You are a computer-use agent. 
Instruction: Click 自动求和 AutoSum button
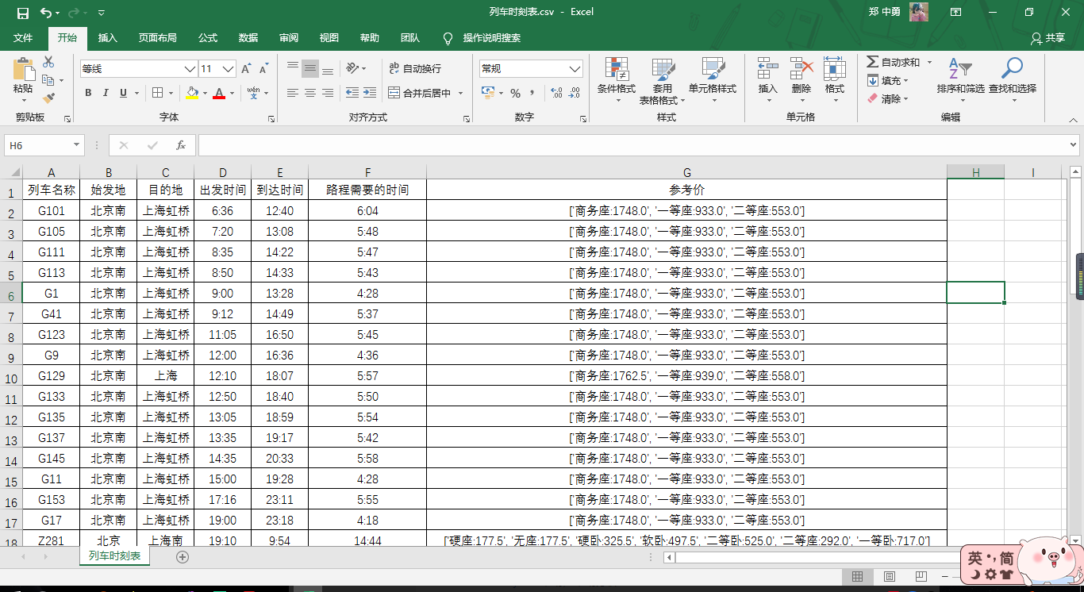[x=894, y=62]
